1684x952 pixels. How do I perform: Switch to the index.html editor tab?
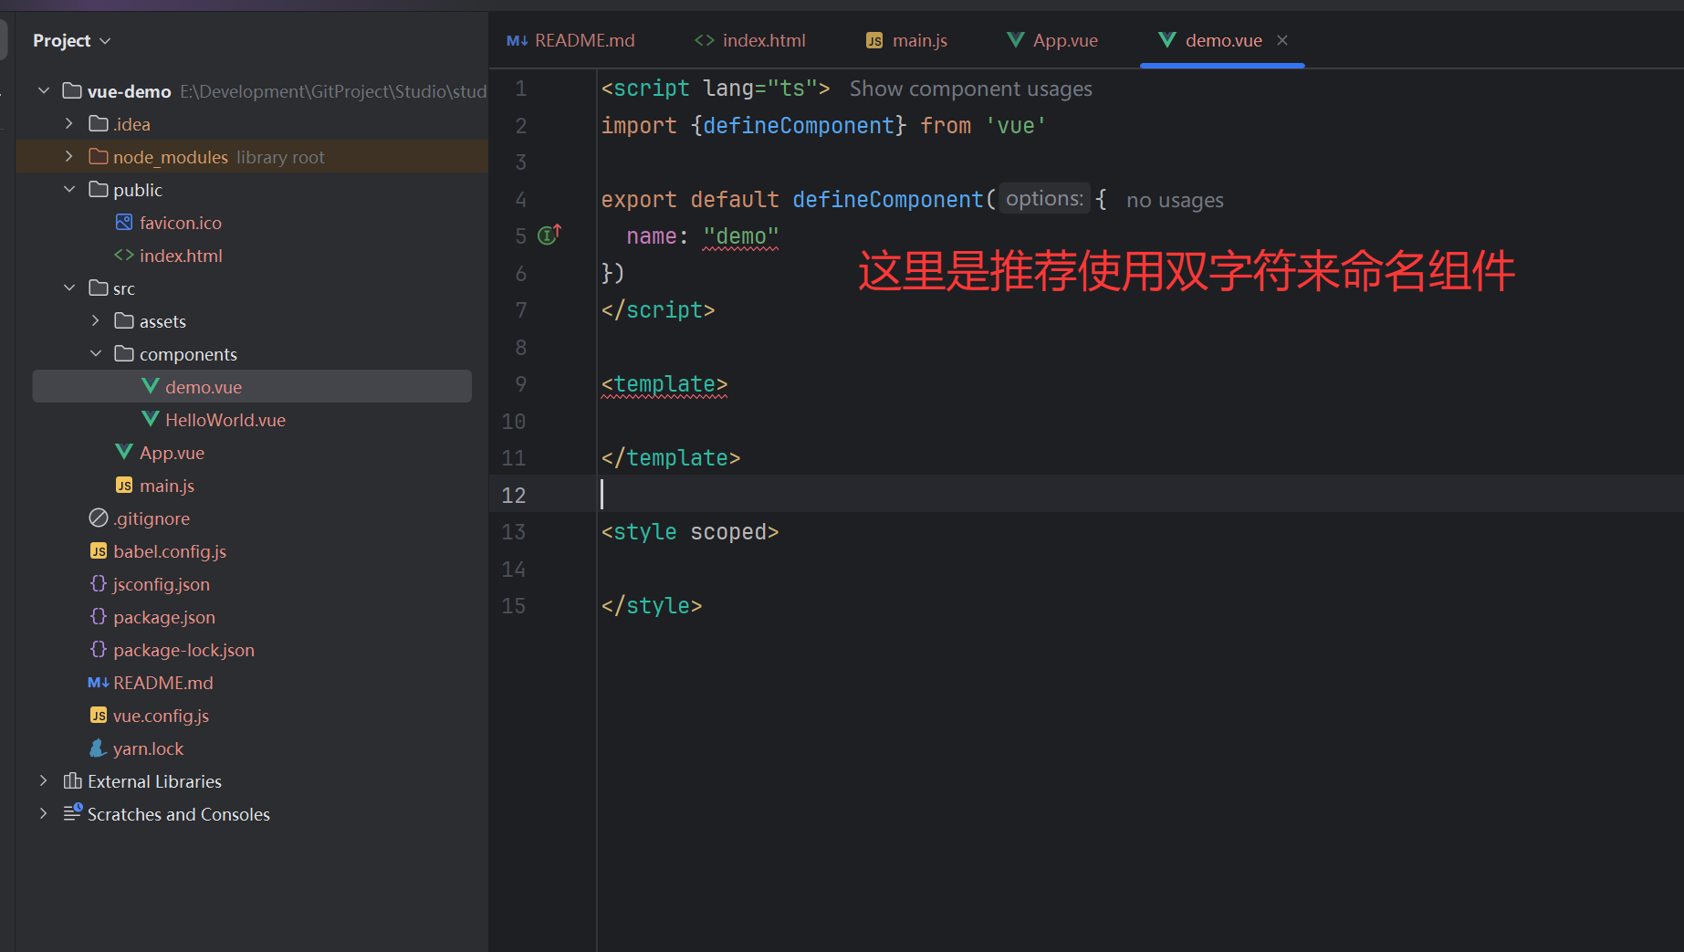(750, 40)
